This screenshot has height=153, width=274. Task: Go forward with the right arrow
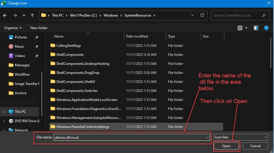[15, 15]
